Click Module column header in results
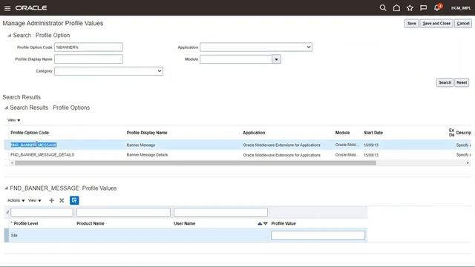The width and height of the screenshot is (475, 267). [x=343, y=133]
